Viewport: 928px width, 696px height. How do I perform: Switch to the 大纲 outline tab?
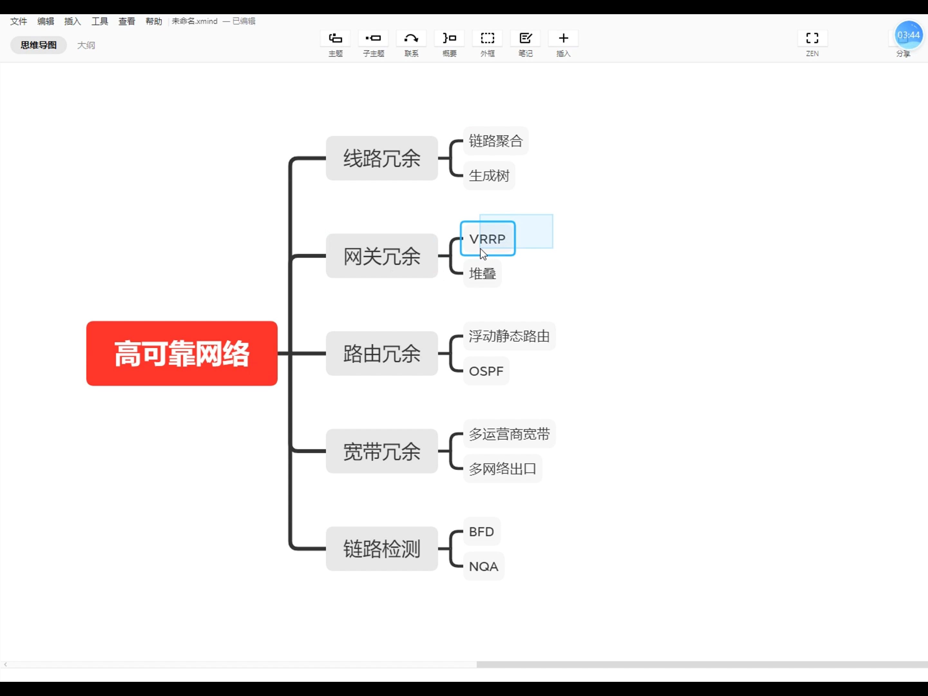point(86,45)
